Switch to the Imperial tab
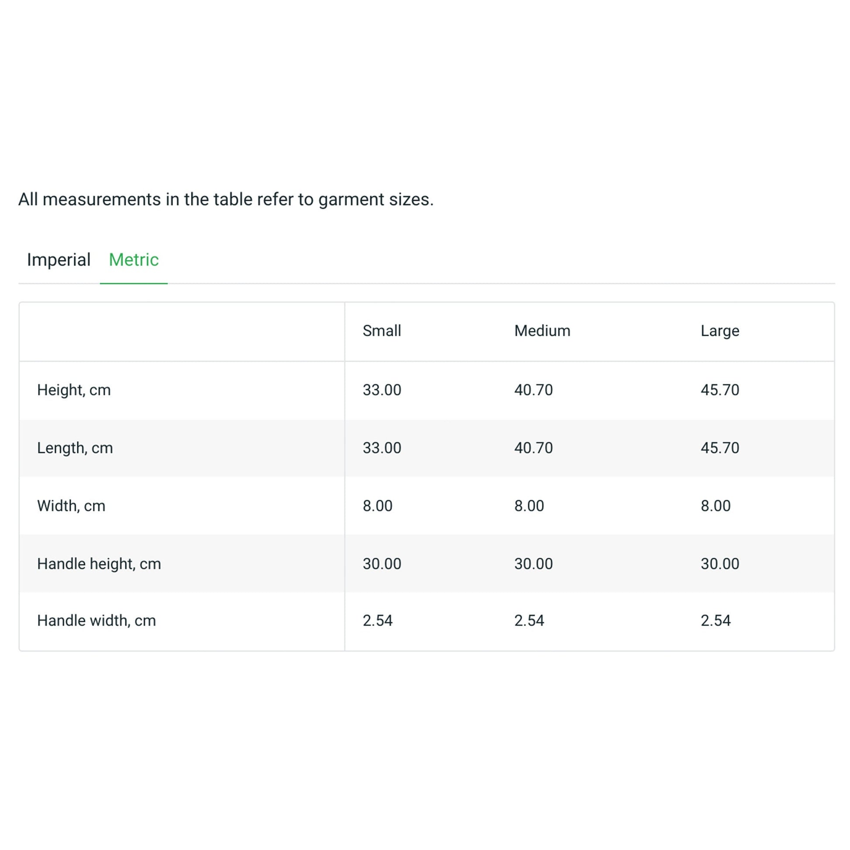This screenshot has height=850, width=850. (x=59, y=259)
